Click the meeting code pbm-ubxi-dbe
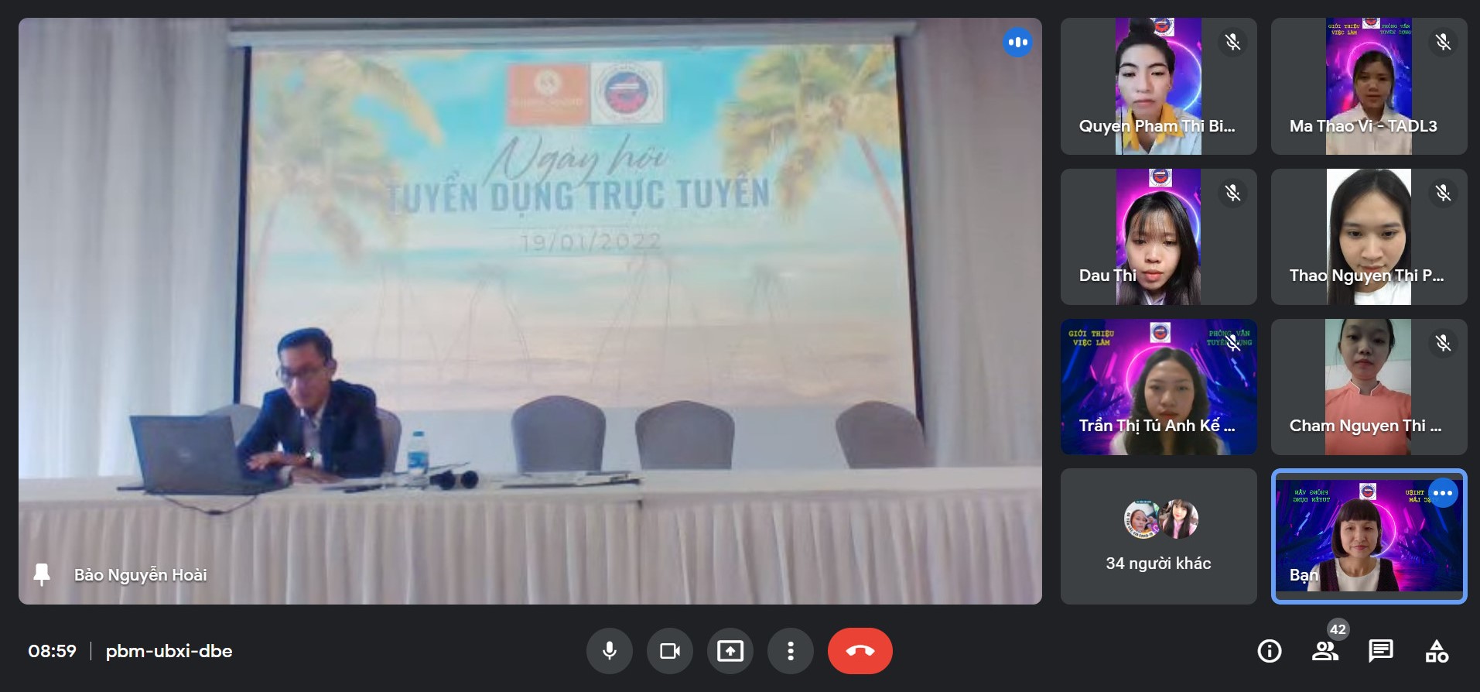Viewport: 1480px width, 692px height. click(x=169, y=651)
